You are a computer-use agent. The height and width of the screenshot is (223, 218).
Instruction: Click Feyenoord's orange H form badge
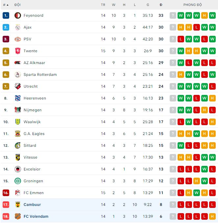(x=205, y=15)
